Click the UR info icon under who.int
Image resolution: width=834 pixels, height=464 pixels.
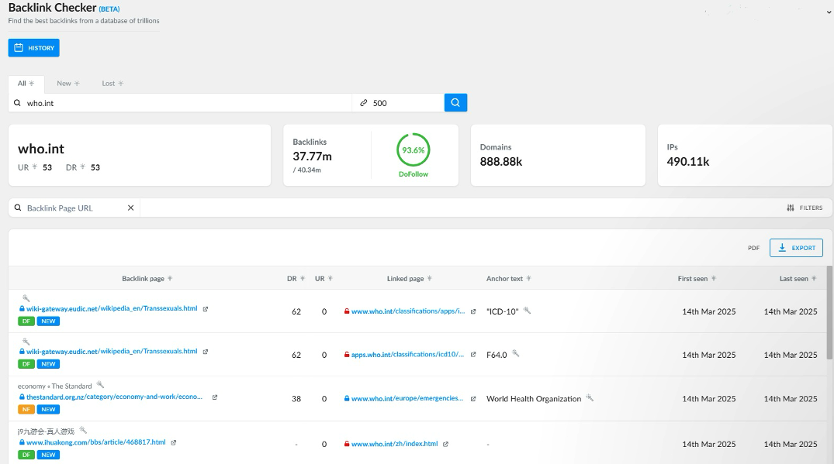click(35, 167)
